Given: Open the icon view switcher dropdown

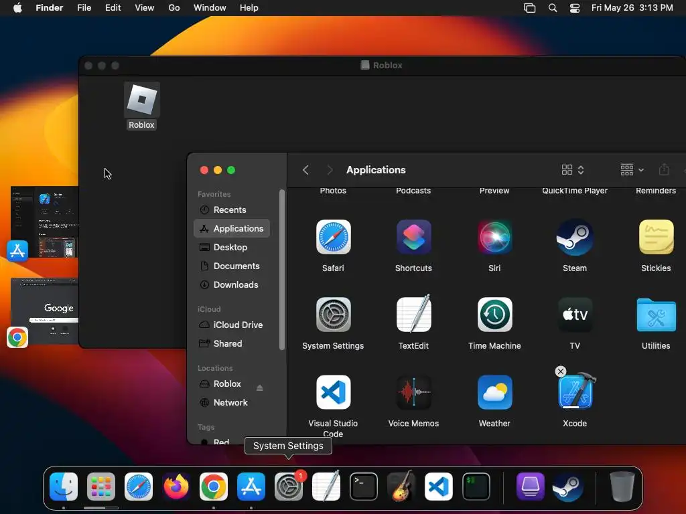Looking at the screenshot, I should click(573, 169).
